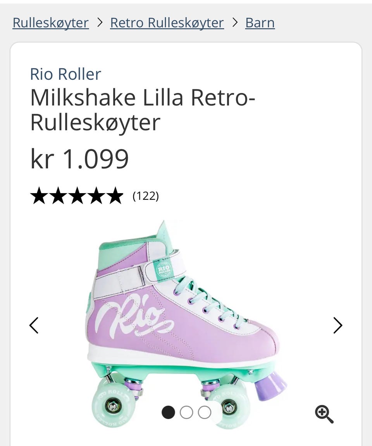The height and width of the screenshot is (446, 372).
Task: Select the first carousel dot
Action: 168,412
